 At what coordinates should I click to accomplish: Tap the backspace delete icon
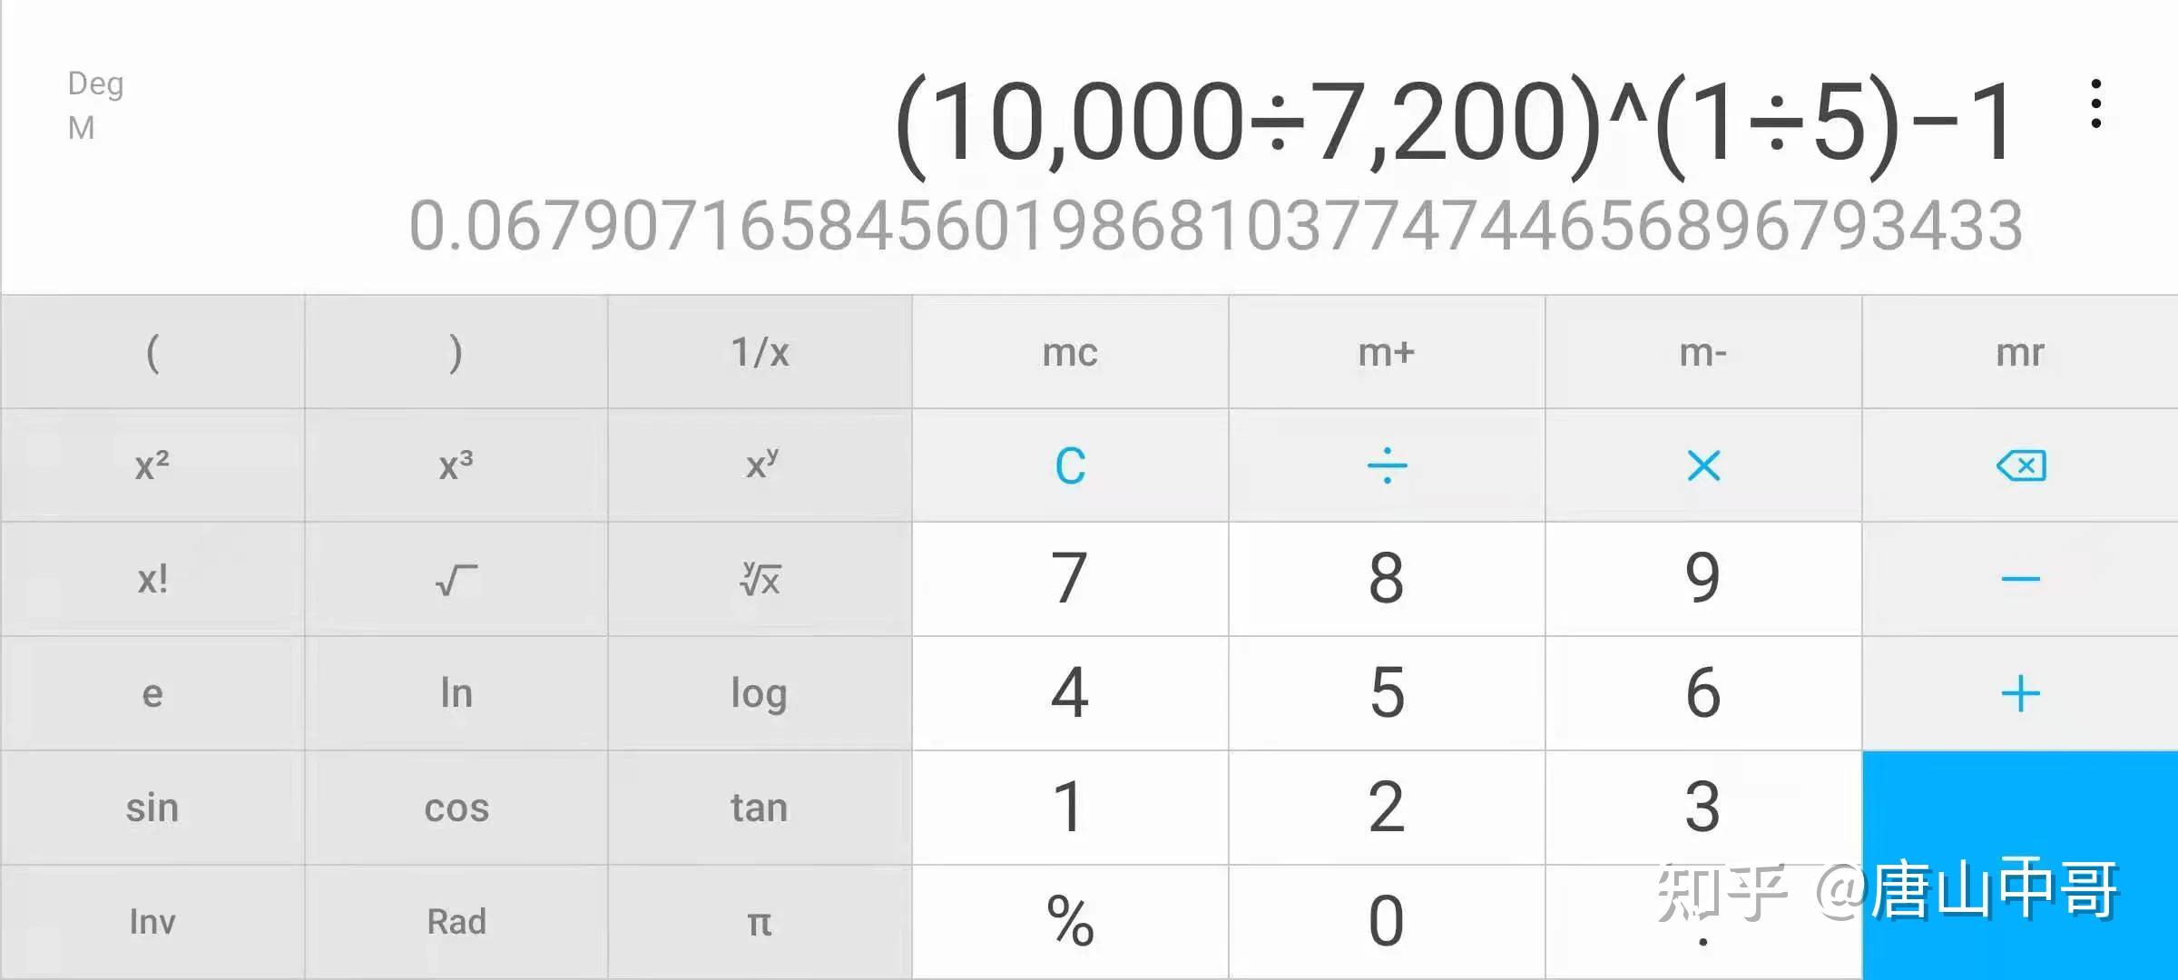coord(2020,465)
